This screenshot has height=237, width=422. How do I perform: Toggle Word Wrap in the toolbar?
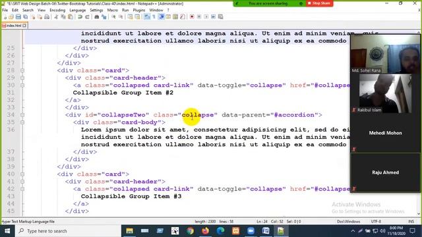point(147,16)
